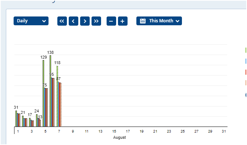
Task: Jump to first period with double-left arrows
Action: (x=62, y=21)
